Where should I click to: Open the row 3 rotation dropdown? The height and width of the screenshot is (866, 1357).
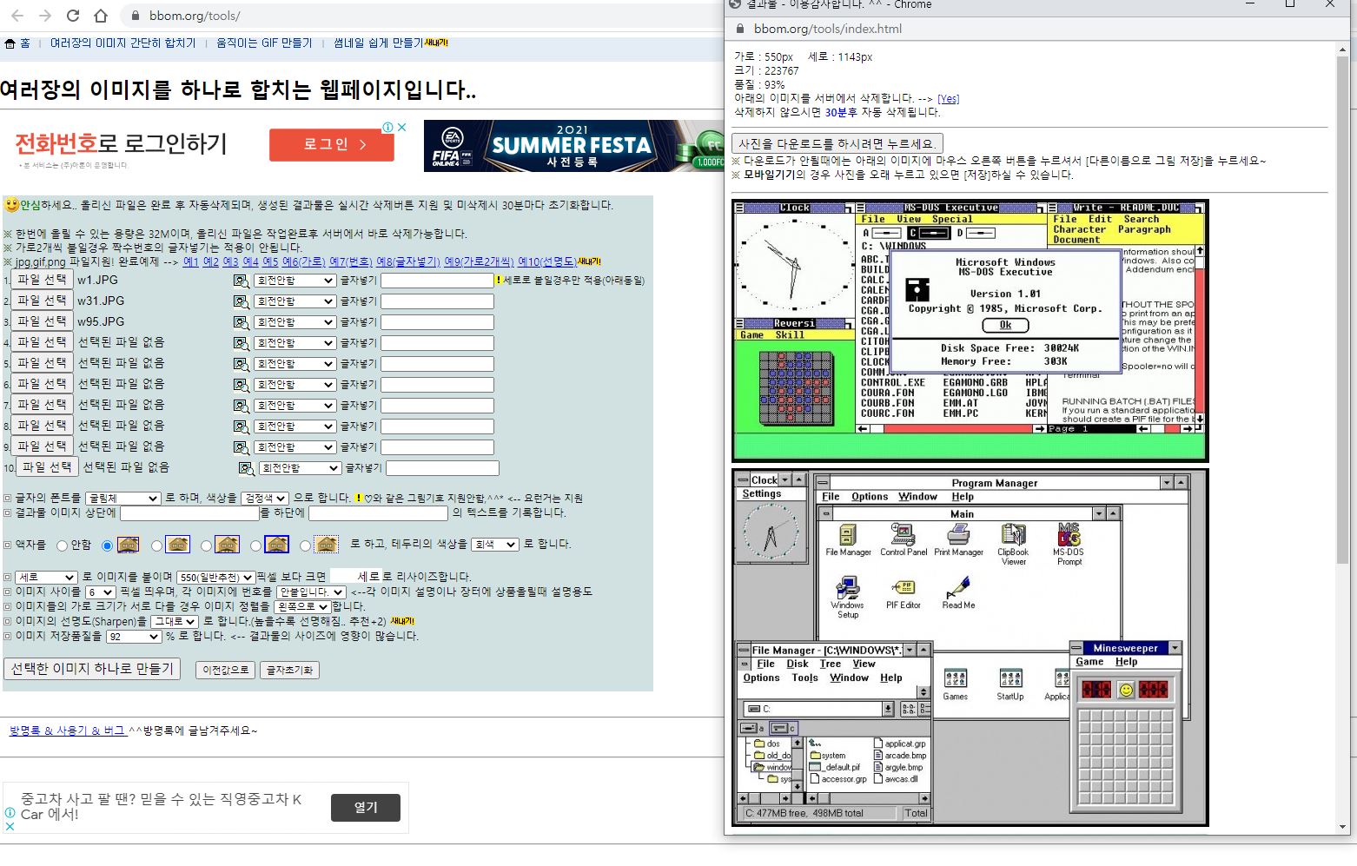[295, 322]
